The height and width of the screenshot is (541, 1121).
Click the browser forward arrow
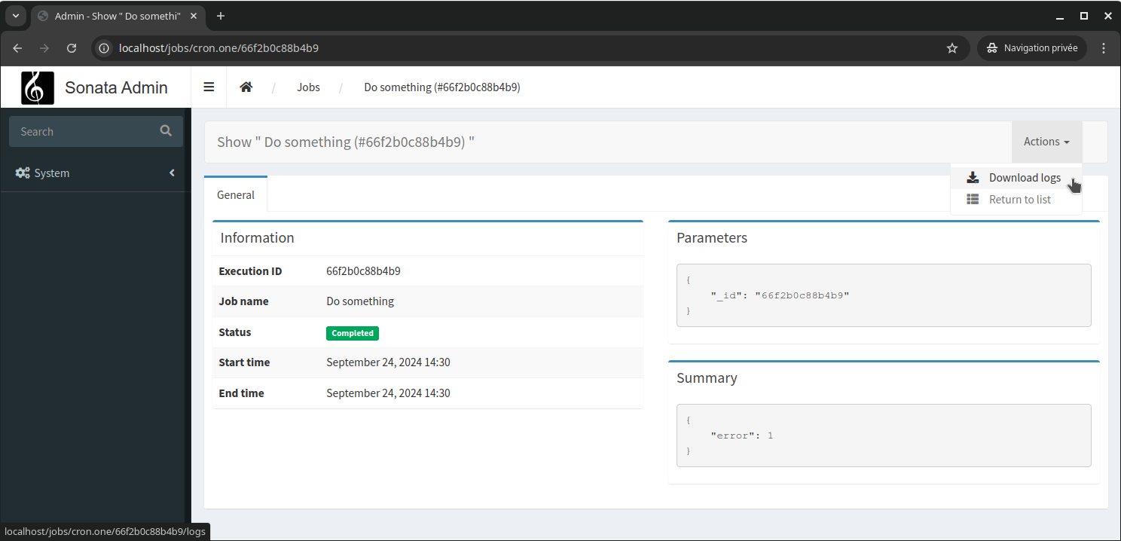click(x=44, y=48)
